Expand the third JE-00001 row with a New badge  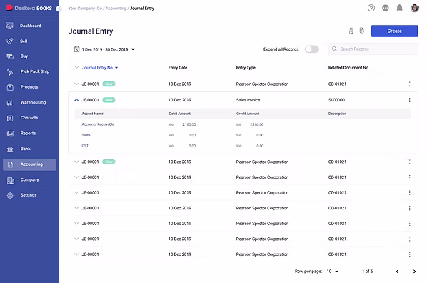tap(76, 162)
